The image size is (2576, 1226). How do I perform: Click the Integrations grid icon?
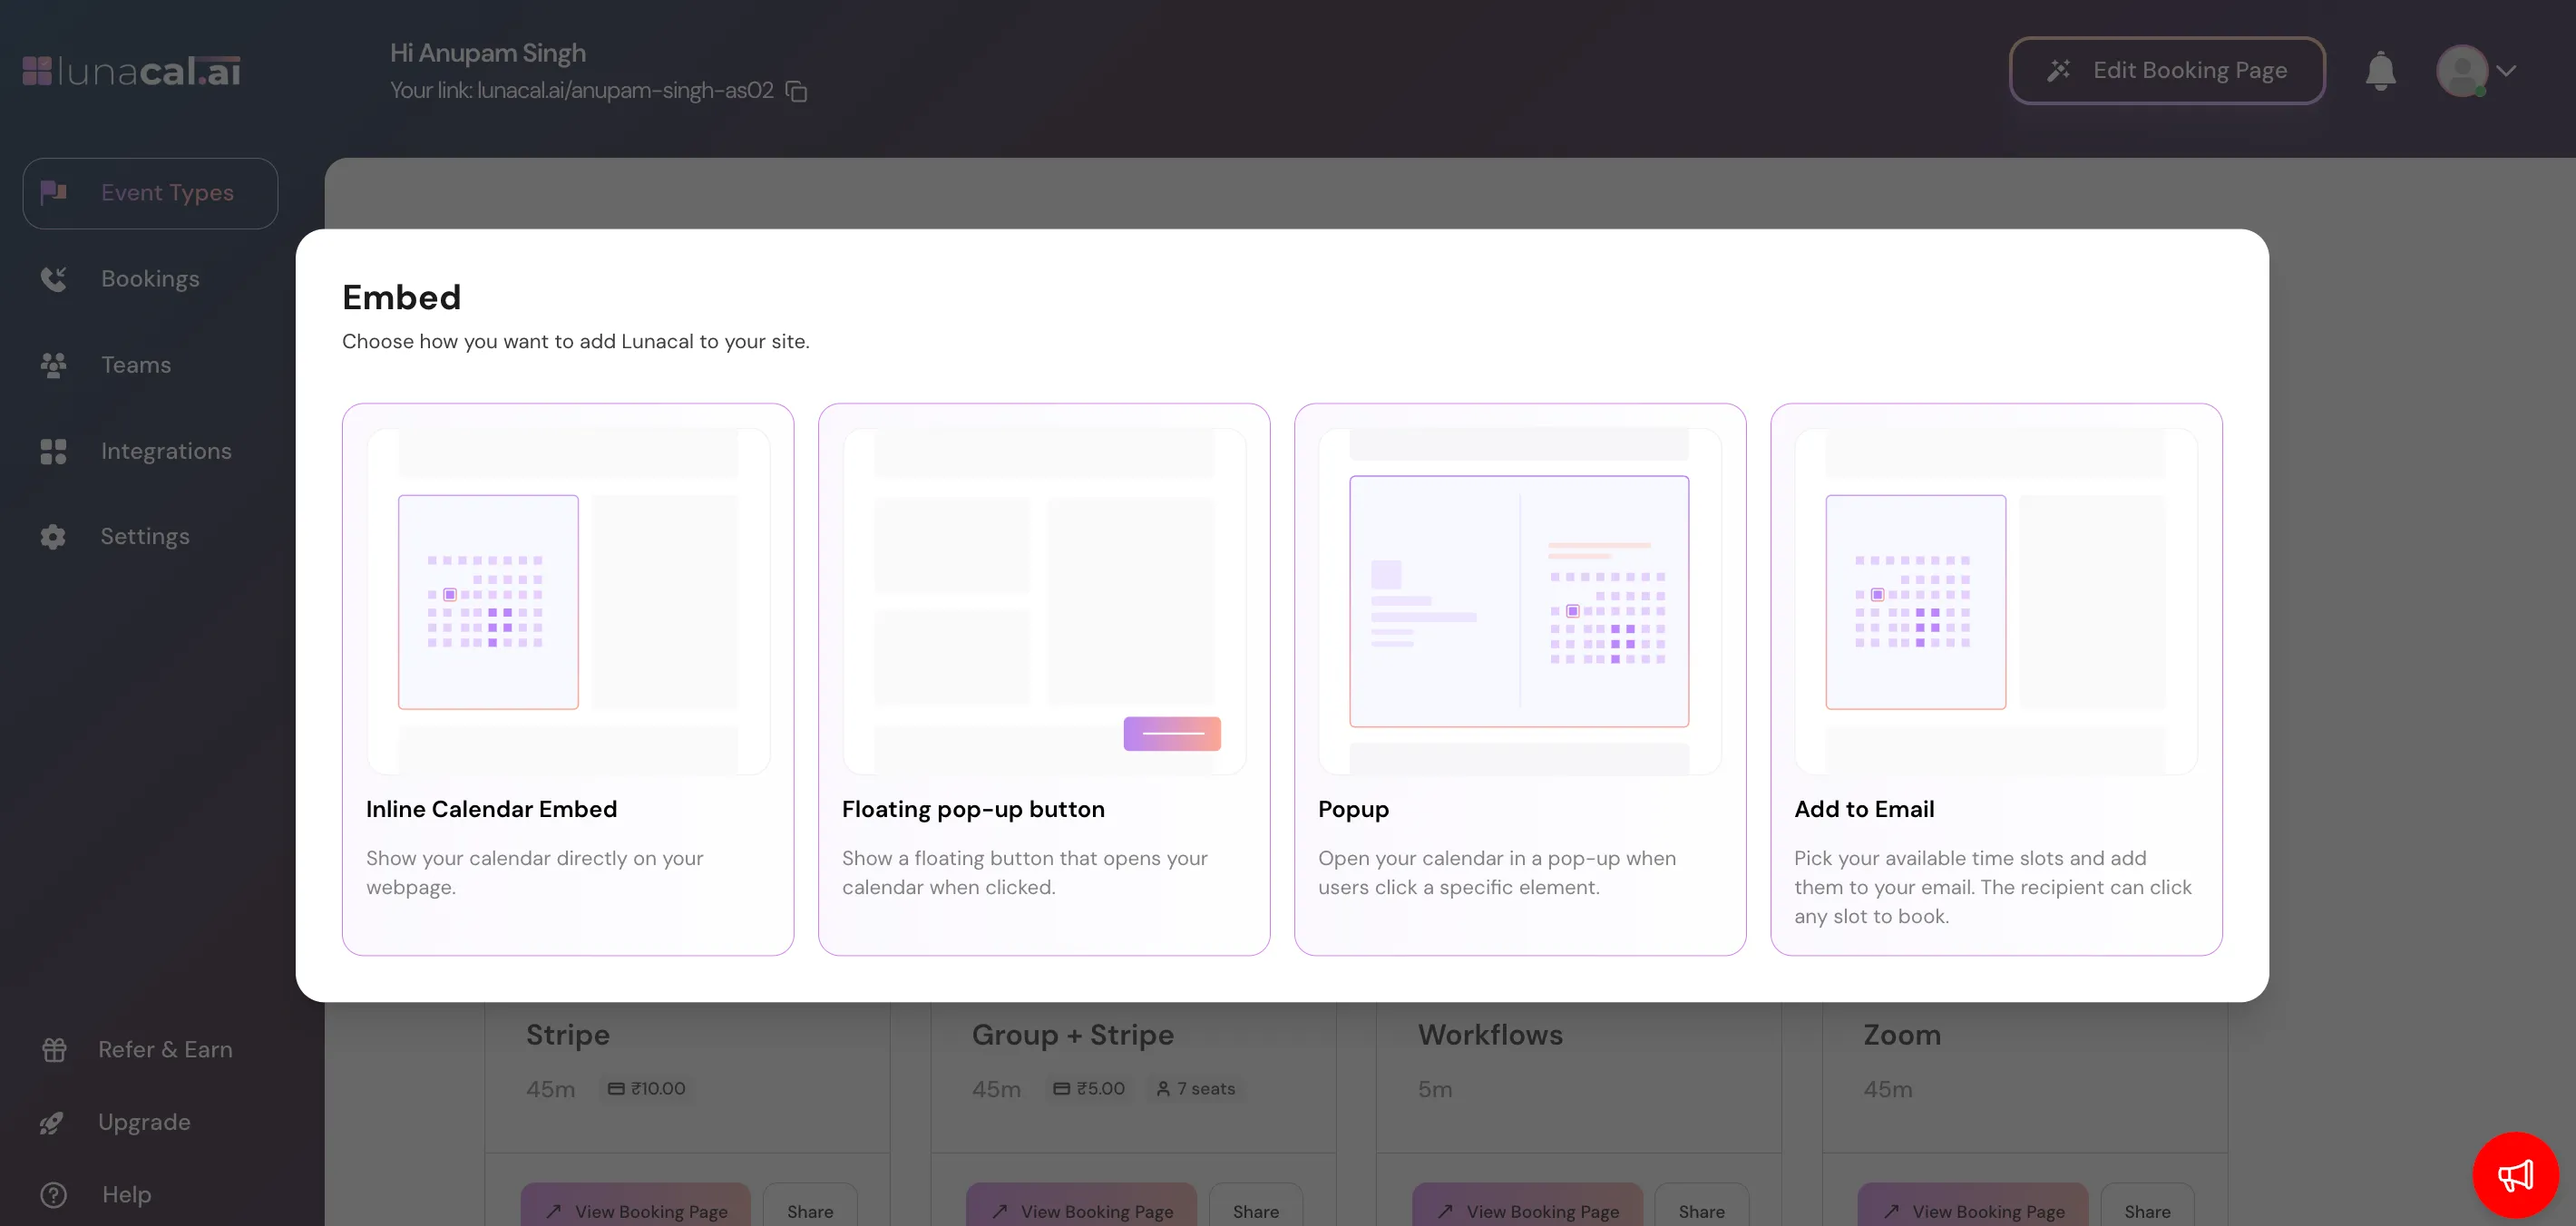coord(53,451)
